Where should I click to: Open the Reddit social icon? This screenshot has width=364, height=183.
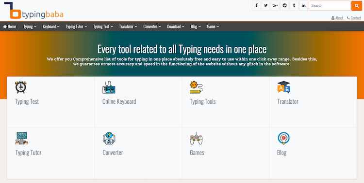tap(284, 5)
